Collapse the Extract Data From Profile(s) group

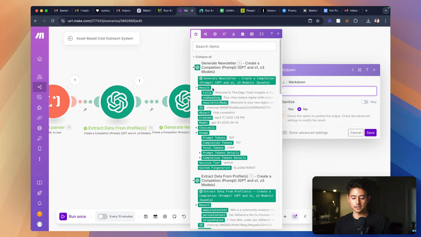tap(193, 181)
